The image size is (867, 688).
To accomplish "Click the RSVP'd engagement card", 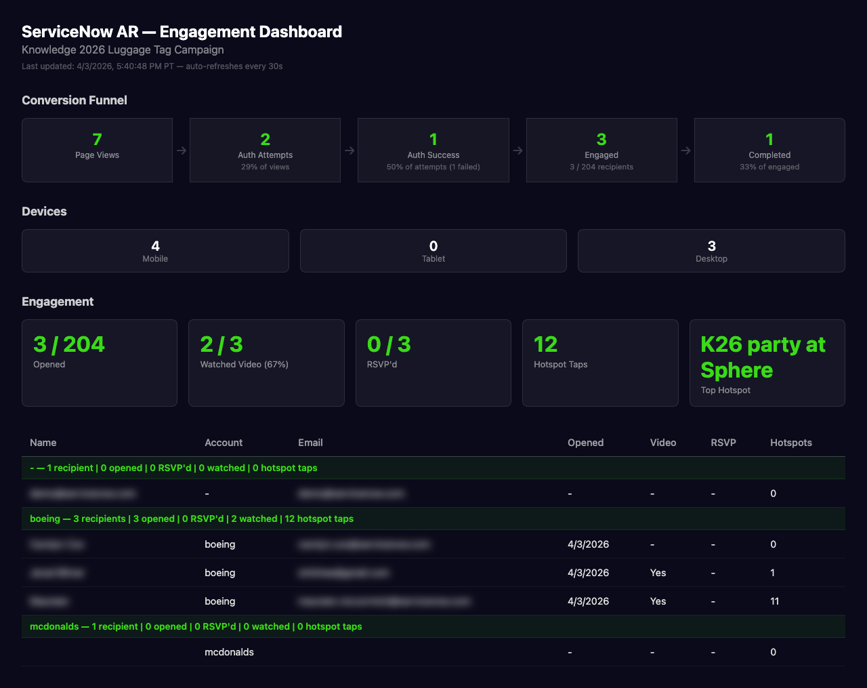I will coord(433,363).
